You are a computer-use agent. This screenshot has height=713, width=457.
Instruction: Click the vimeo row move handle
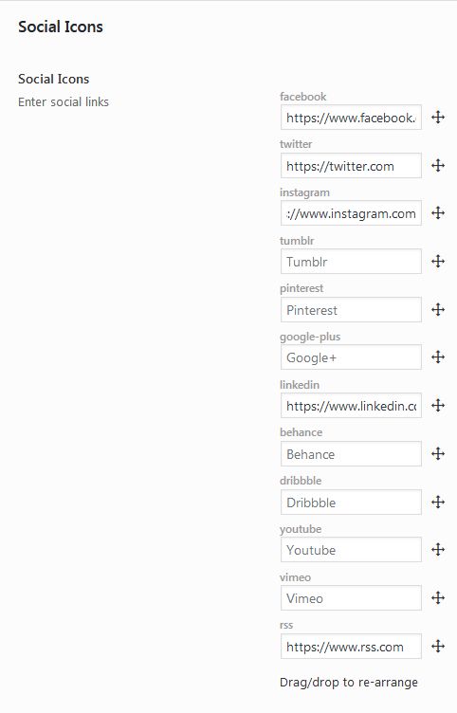(x=438, y=598)
